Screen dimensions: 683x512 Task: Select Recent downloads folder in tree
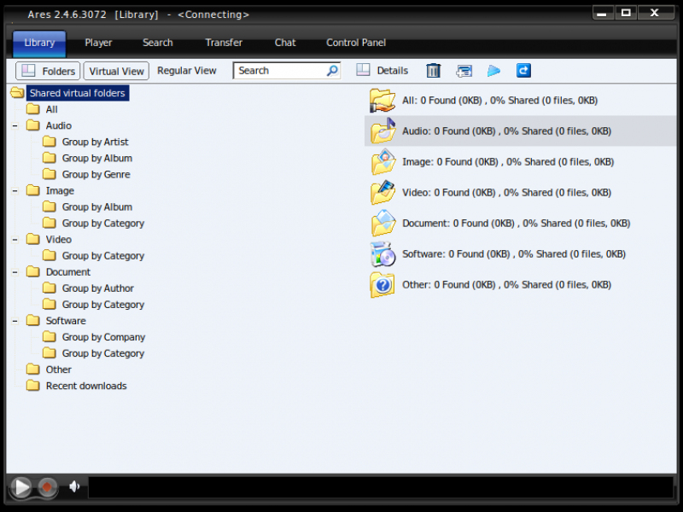tap(85, 386)
